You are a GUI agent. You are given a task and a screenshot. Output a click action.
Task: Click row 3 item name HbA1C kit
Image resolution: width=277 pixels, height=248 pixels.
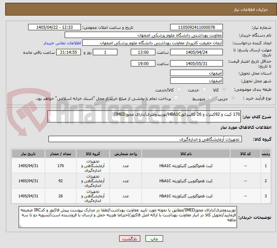[x=186, y=196]
